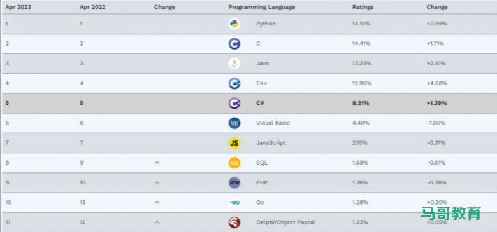The image size is (497, 232).
Task: Click the 马哥教育 watermark logo
Action: pos(451,214)
